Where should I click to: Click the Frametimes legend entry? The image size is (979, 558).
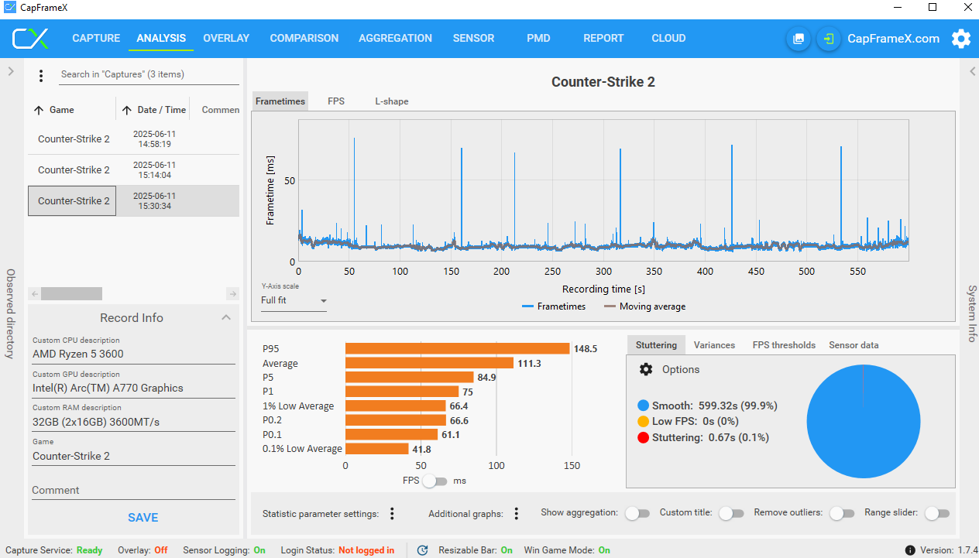554,306
